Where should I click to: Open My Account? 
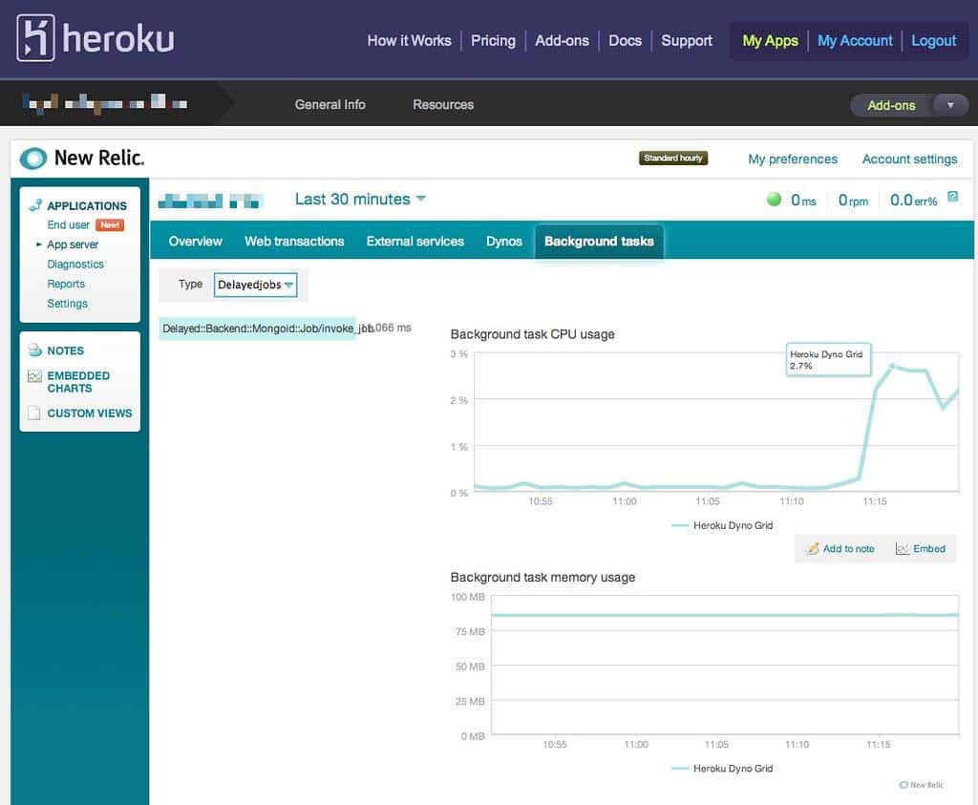pos(855,40)
